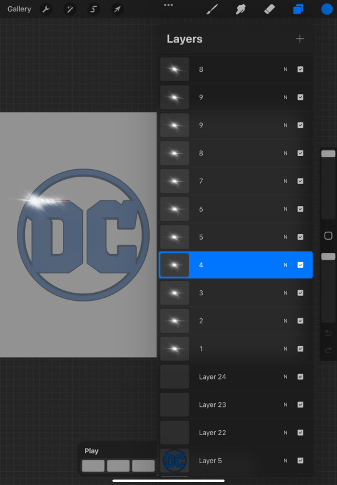Toggle visibility of selected layer 4
The height and width of the screenshot is (485, 337).
[x=300, y=265]
